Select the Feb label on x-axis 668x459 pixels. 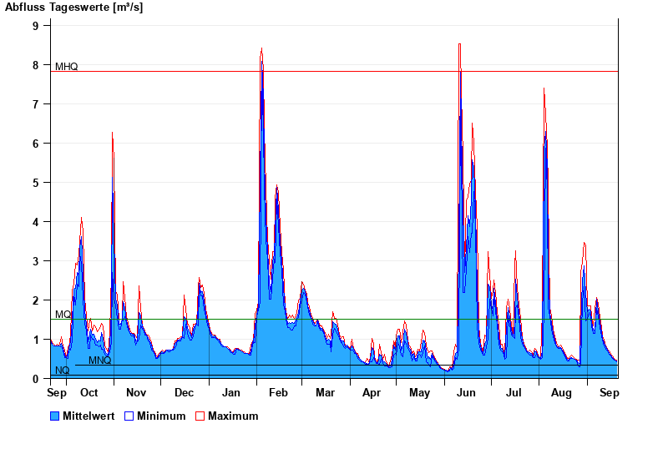point(278,392)
